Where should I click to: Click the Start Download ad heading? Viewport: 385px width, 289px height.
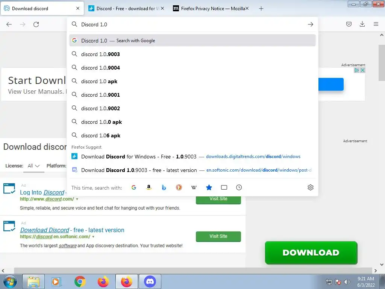37,81
